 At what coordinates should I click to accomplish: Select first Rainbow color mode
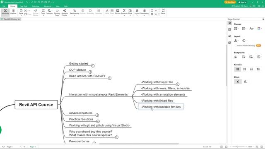238,69
